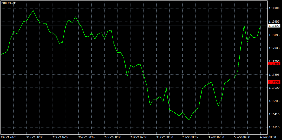This screenshot has height=140, width=282.
Task: Select the red 1.17551 price level label
Action: (274, 64)
